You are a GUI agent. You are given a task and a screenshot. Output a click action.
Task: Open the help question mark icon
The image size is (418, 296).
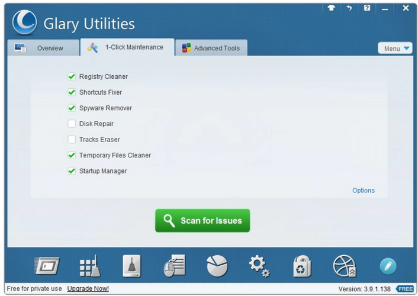[367, 8]
